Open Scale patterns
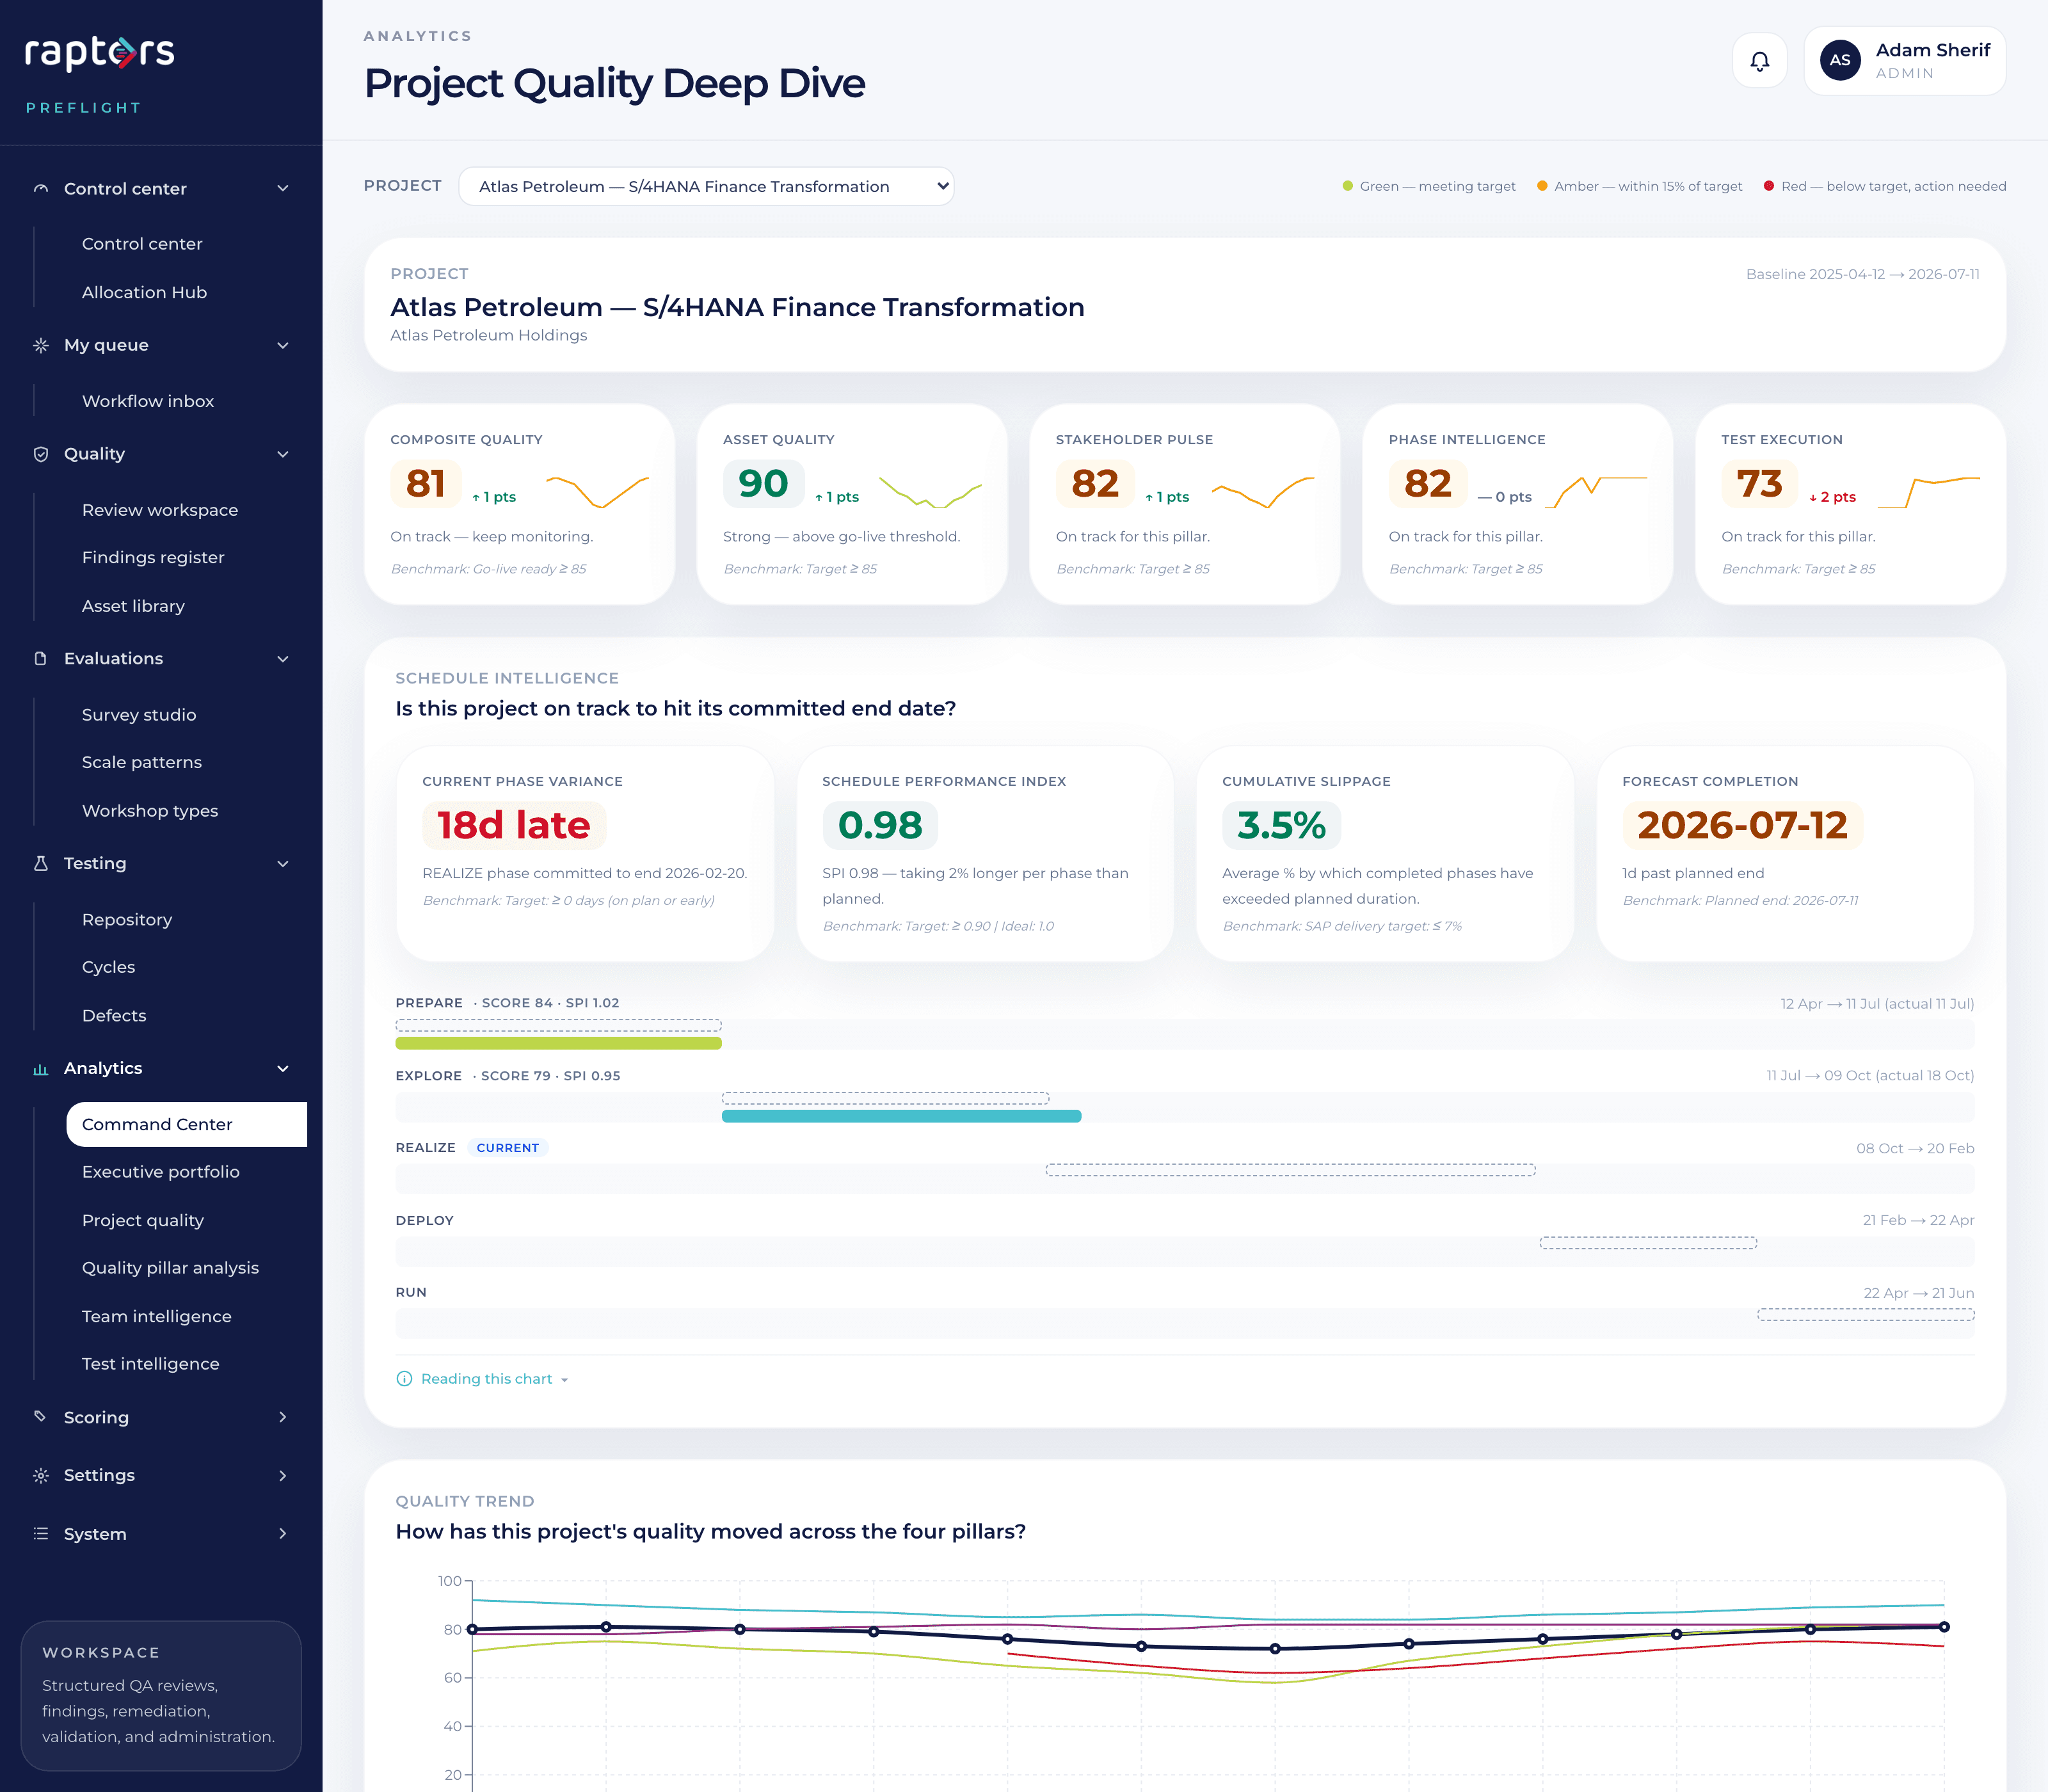Screen dimensions: 2048x1792 point(186,762)
